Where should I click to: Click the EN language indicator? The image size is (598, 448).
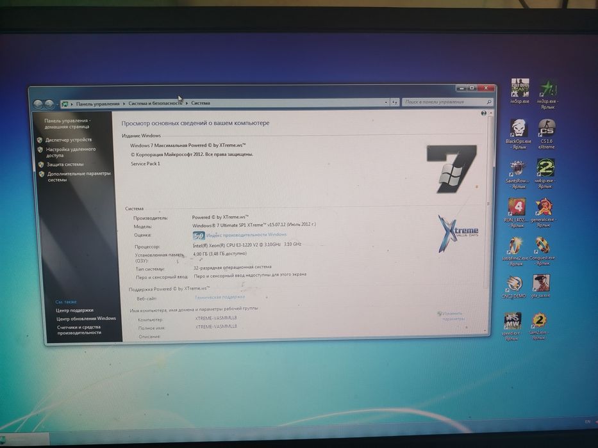click(x=587, y=421)
